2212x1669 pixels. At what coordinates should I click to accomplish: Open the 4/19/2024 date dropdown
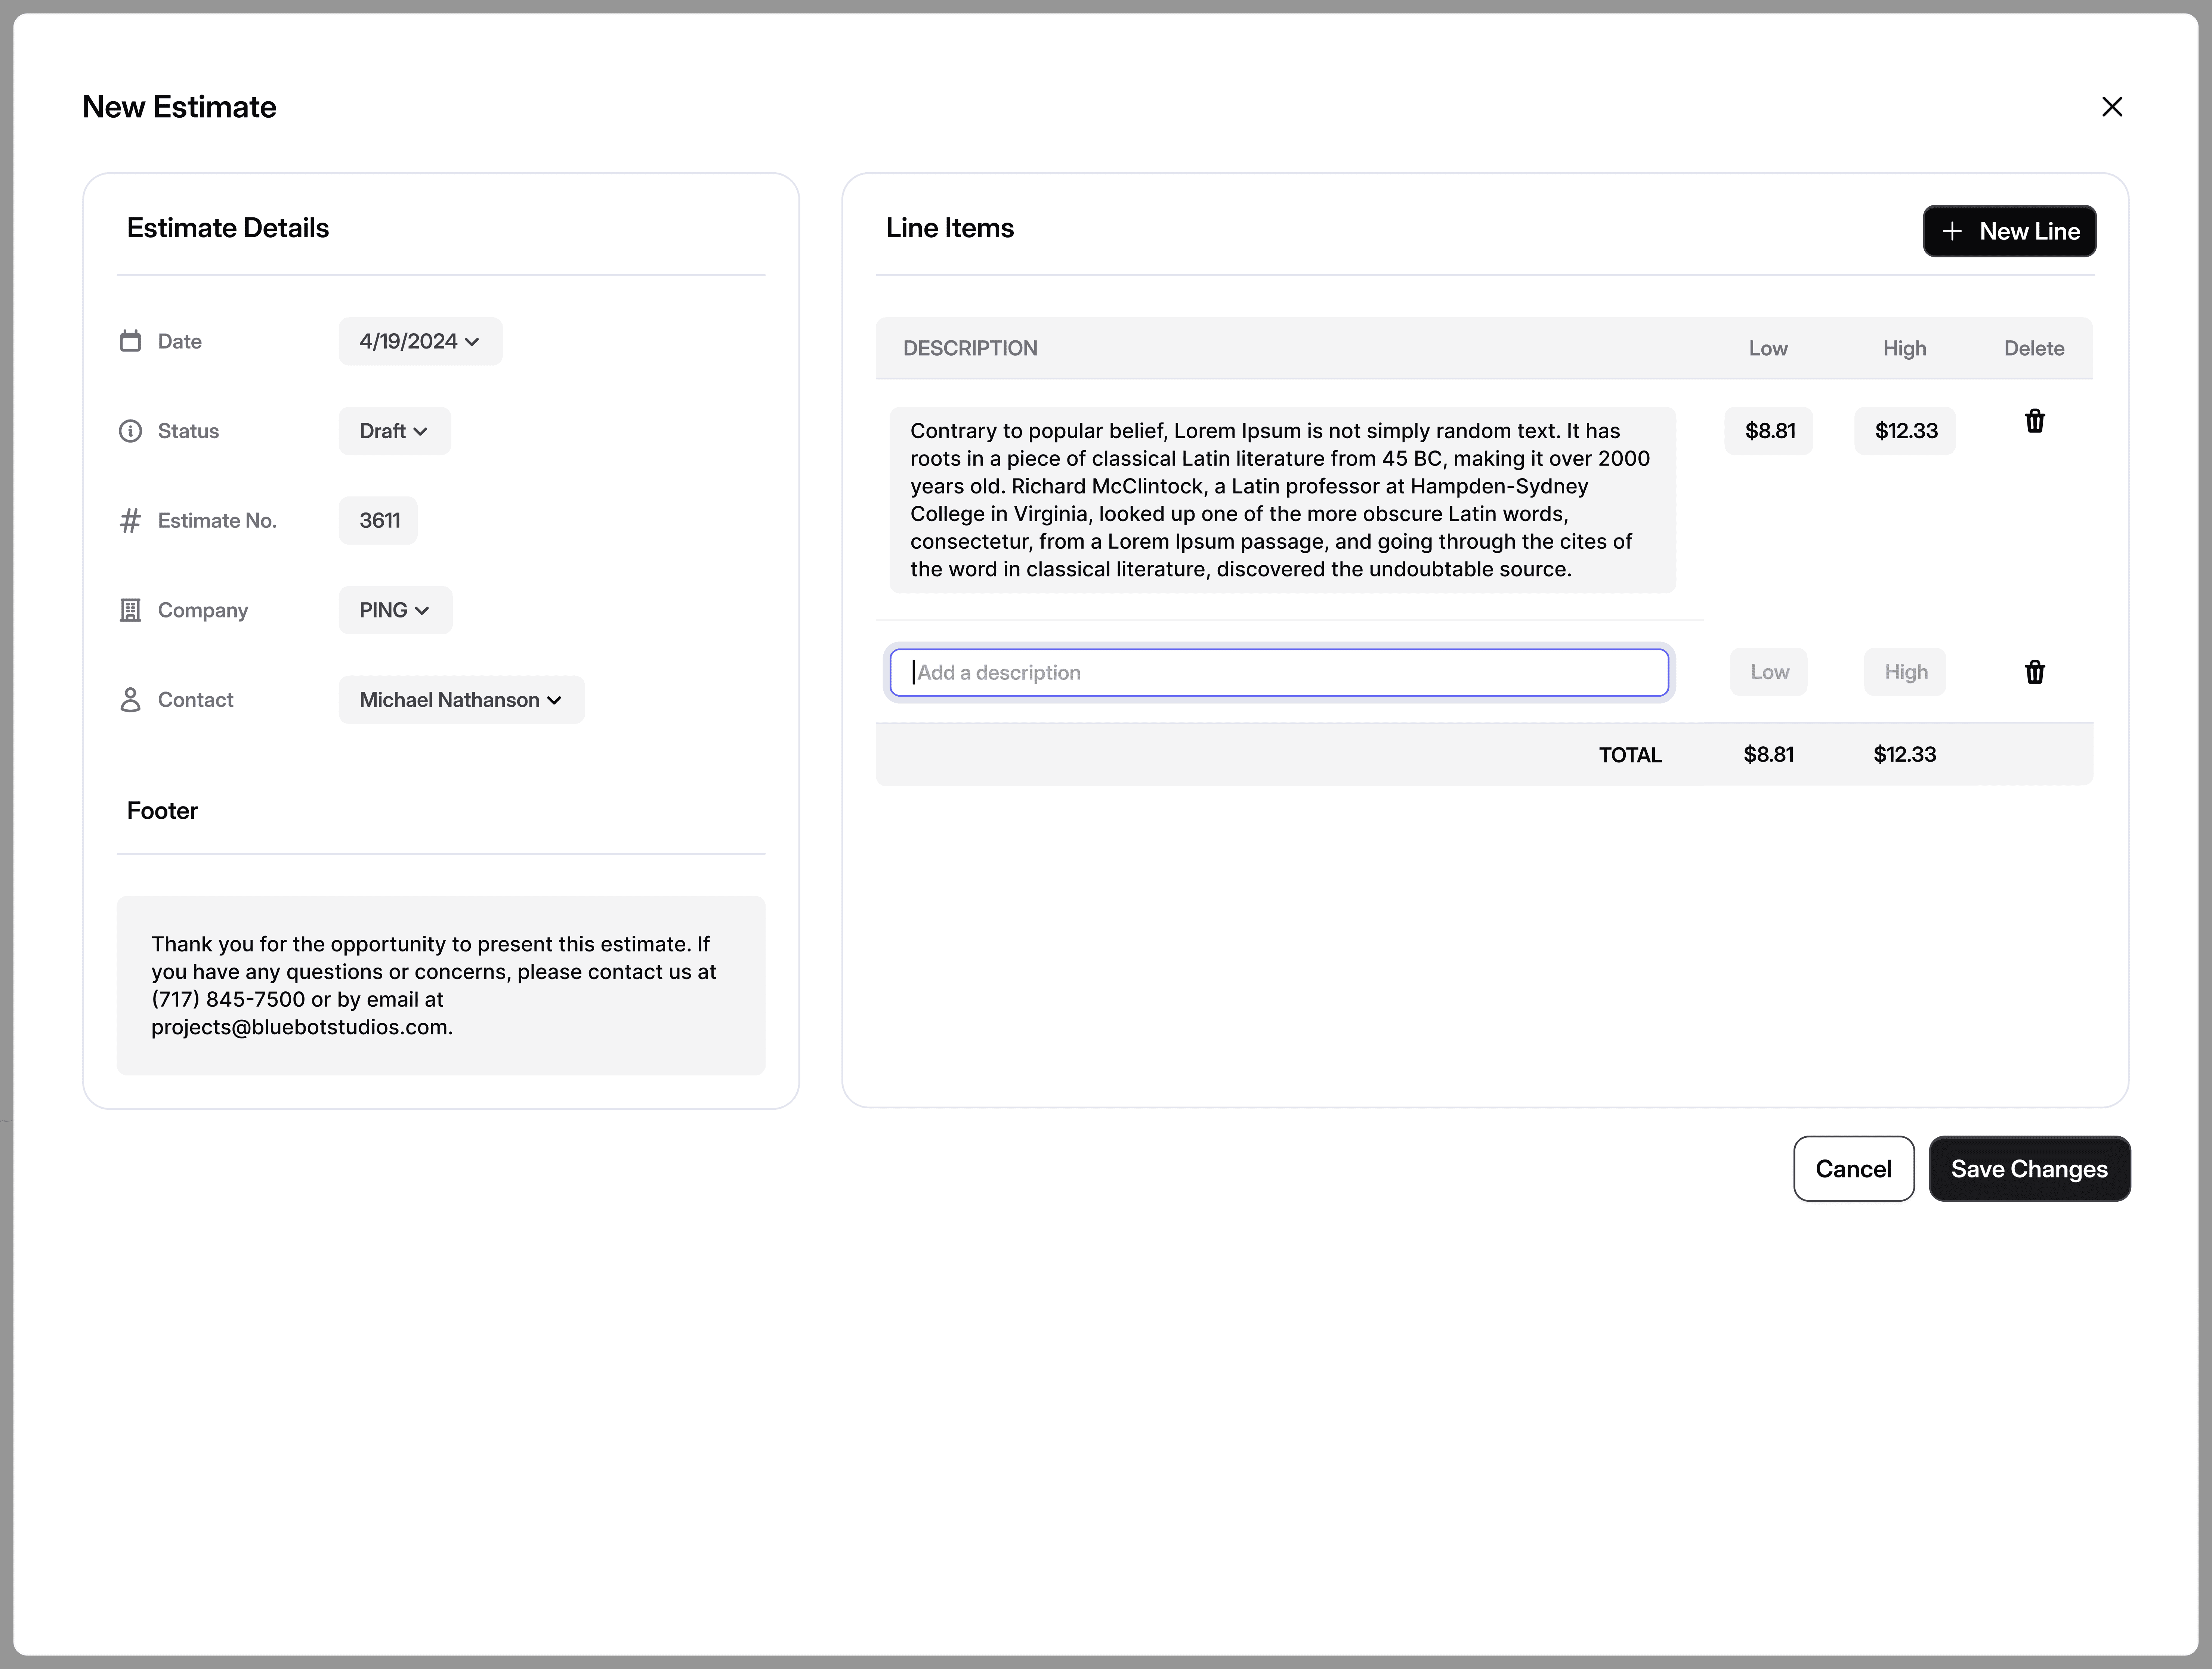(x=420, y=341)
